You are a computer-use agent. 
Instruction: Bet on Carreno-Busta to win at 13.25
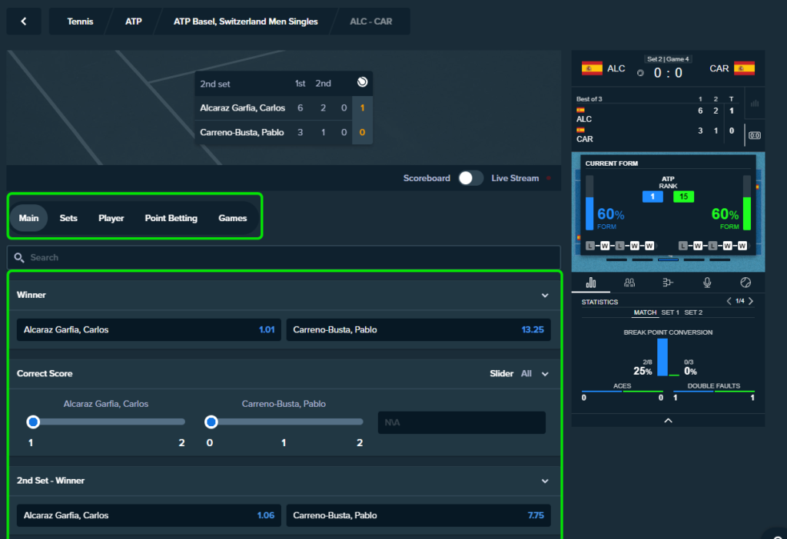418,330
